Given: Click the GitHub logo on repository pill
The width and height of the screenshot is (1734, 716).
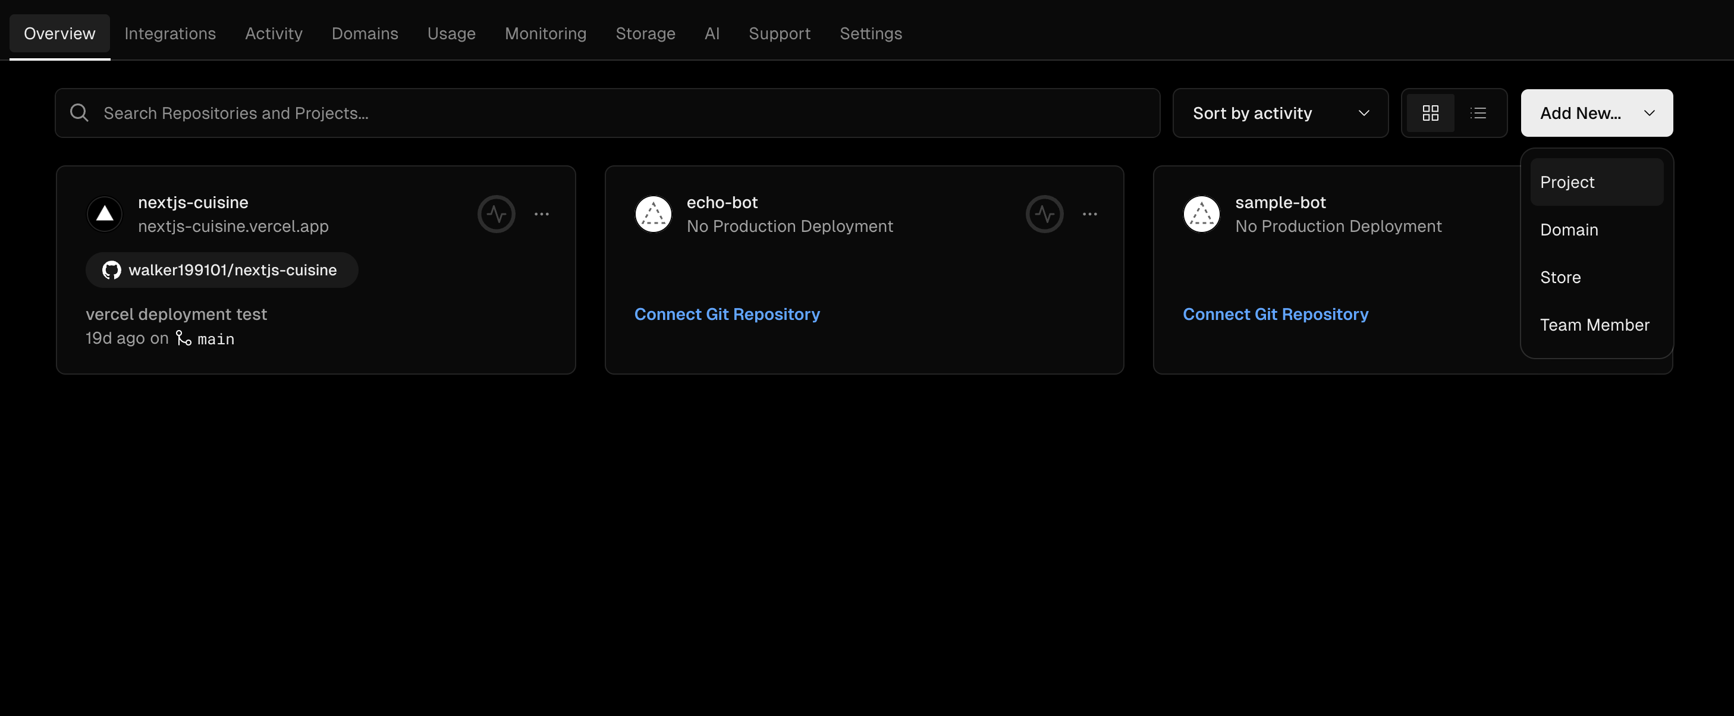Looking at the screenshot, I should click(x=112, y=270).
